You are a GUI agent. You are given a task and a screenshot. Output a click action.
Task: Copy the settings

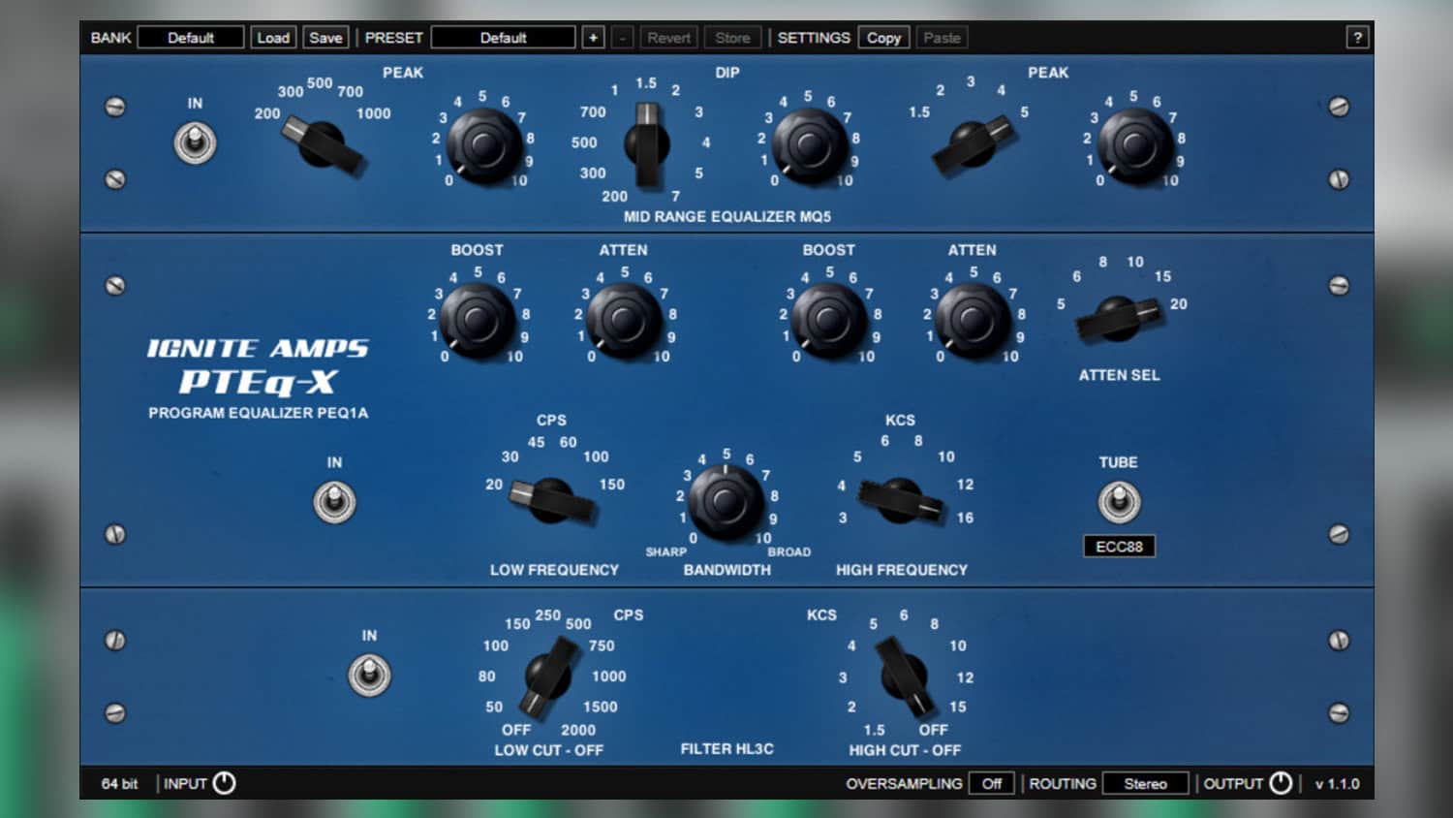point(883,38)
